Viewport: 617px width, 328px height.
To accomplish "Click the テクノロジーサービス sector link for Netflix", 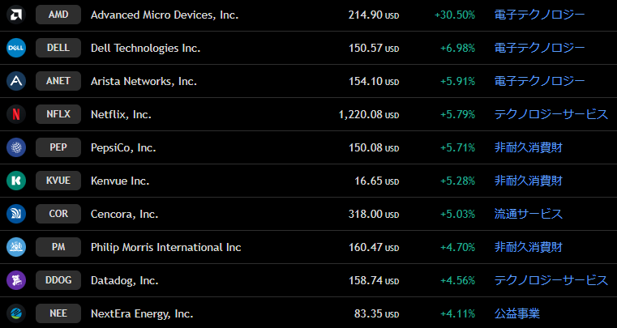I will point(551,114).
